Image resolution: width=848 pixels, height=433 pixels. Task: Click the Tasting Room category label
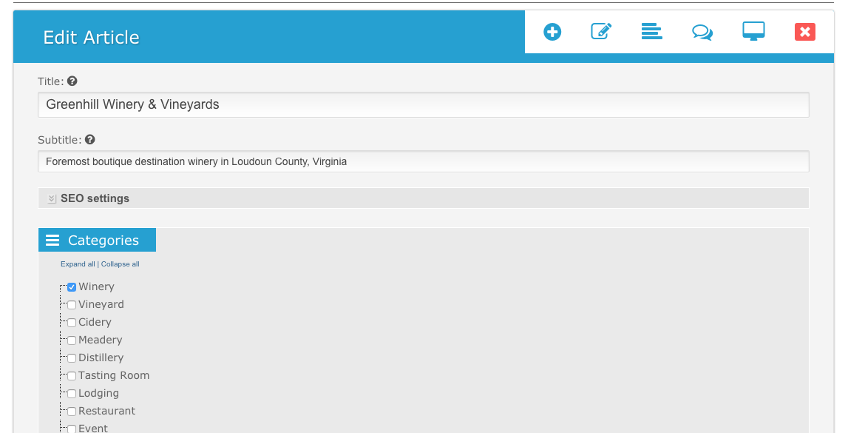click(x=114, y=375)
